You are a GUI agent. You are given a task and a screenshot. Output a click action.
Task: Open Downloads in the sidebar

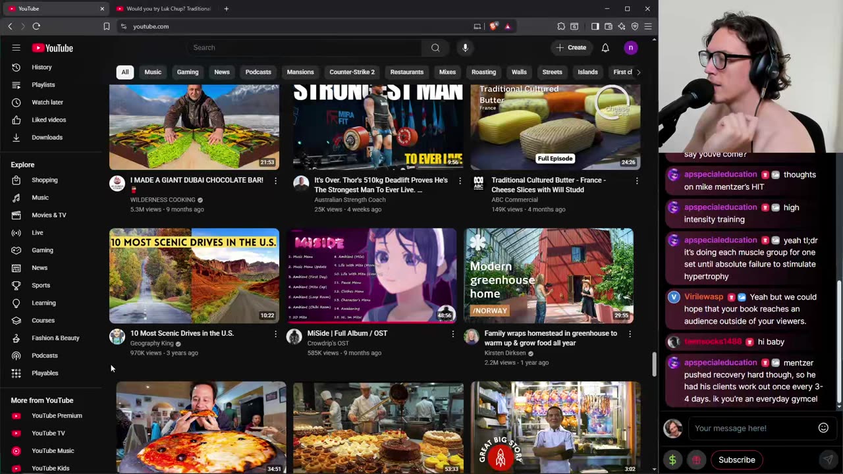(x=47, y=138)
